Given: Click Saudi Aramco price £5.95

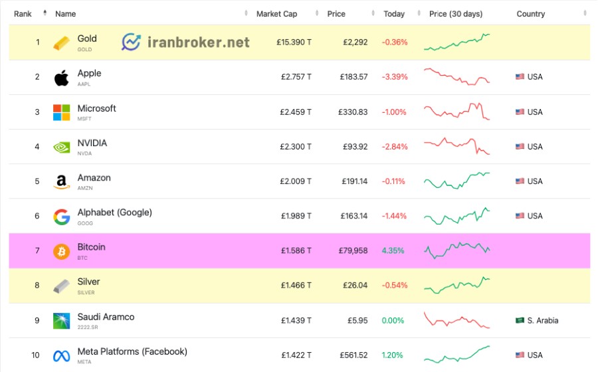Looking at the screenshot, I should [x=357, y=321].
